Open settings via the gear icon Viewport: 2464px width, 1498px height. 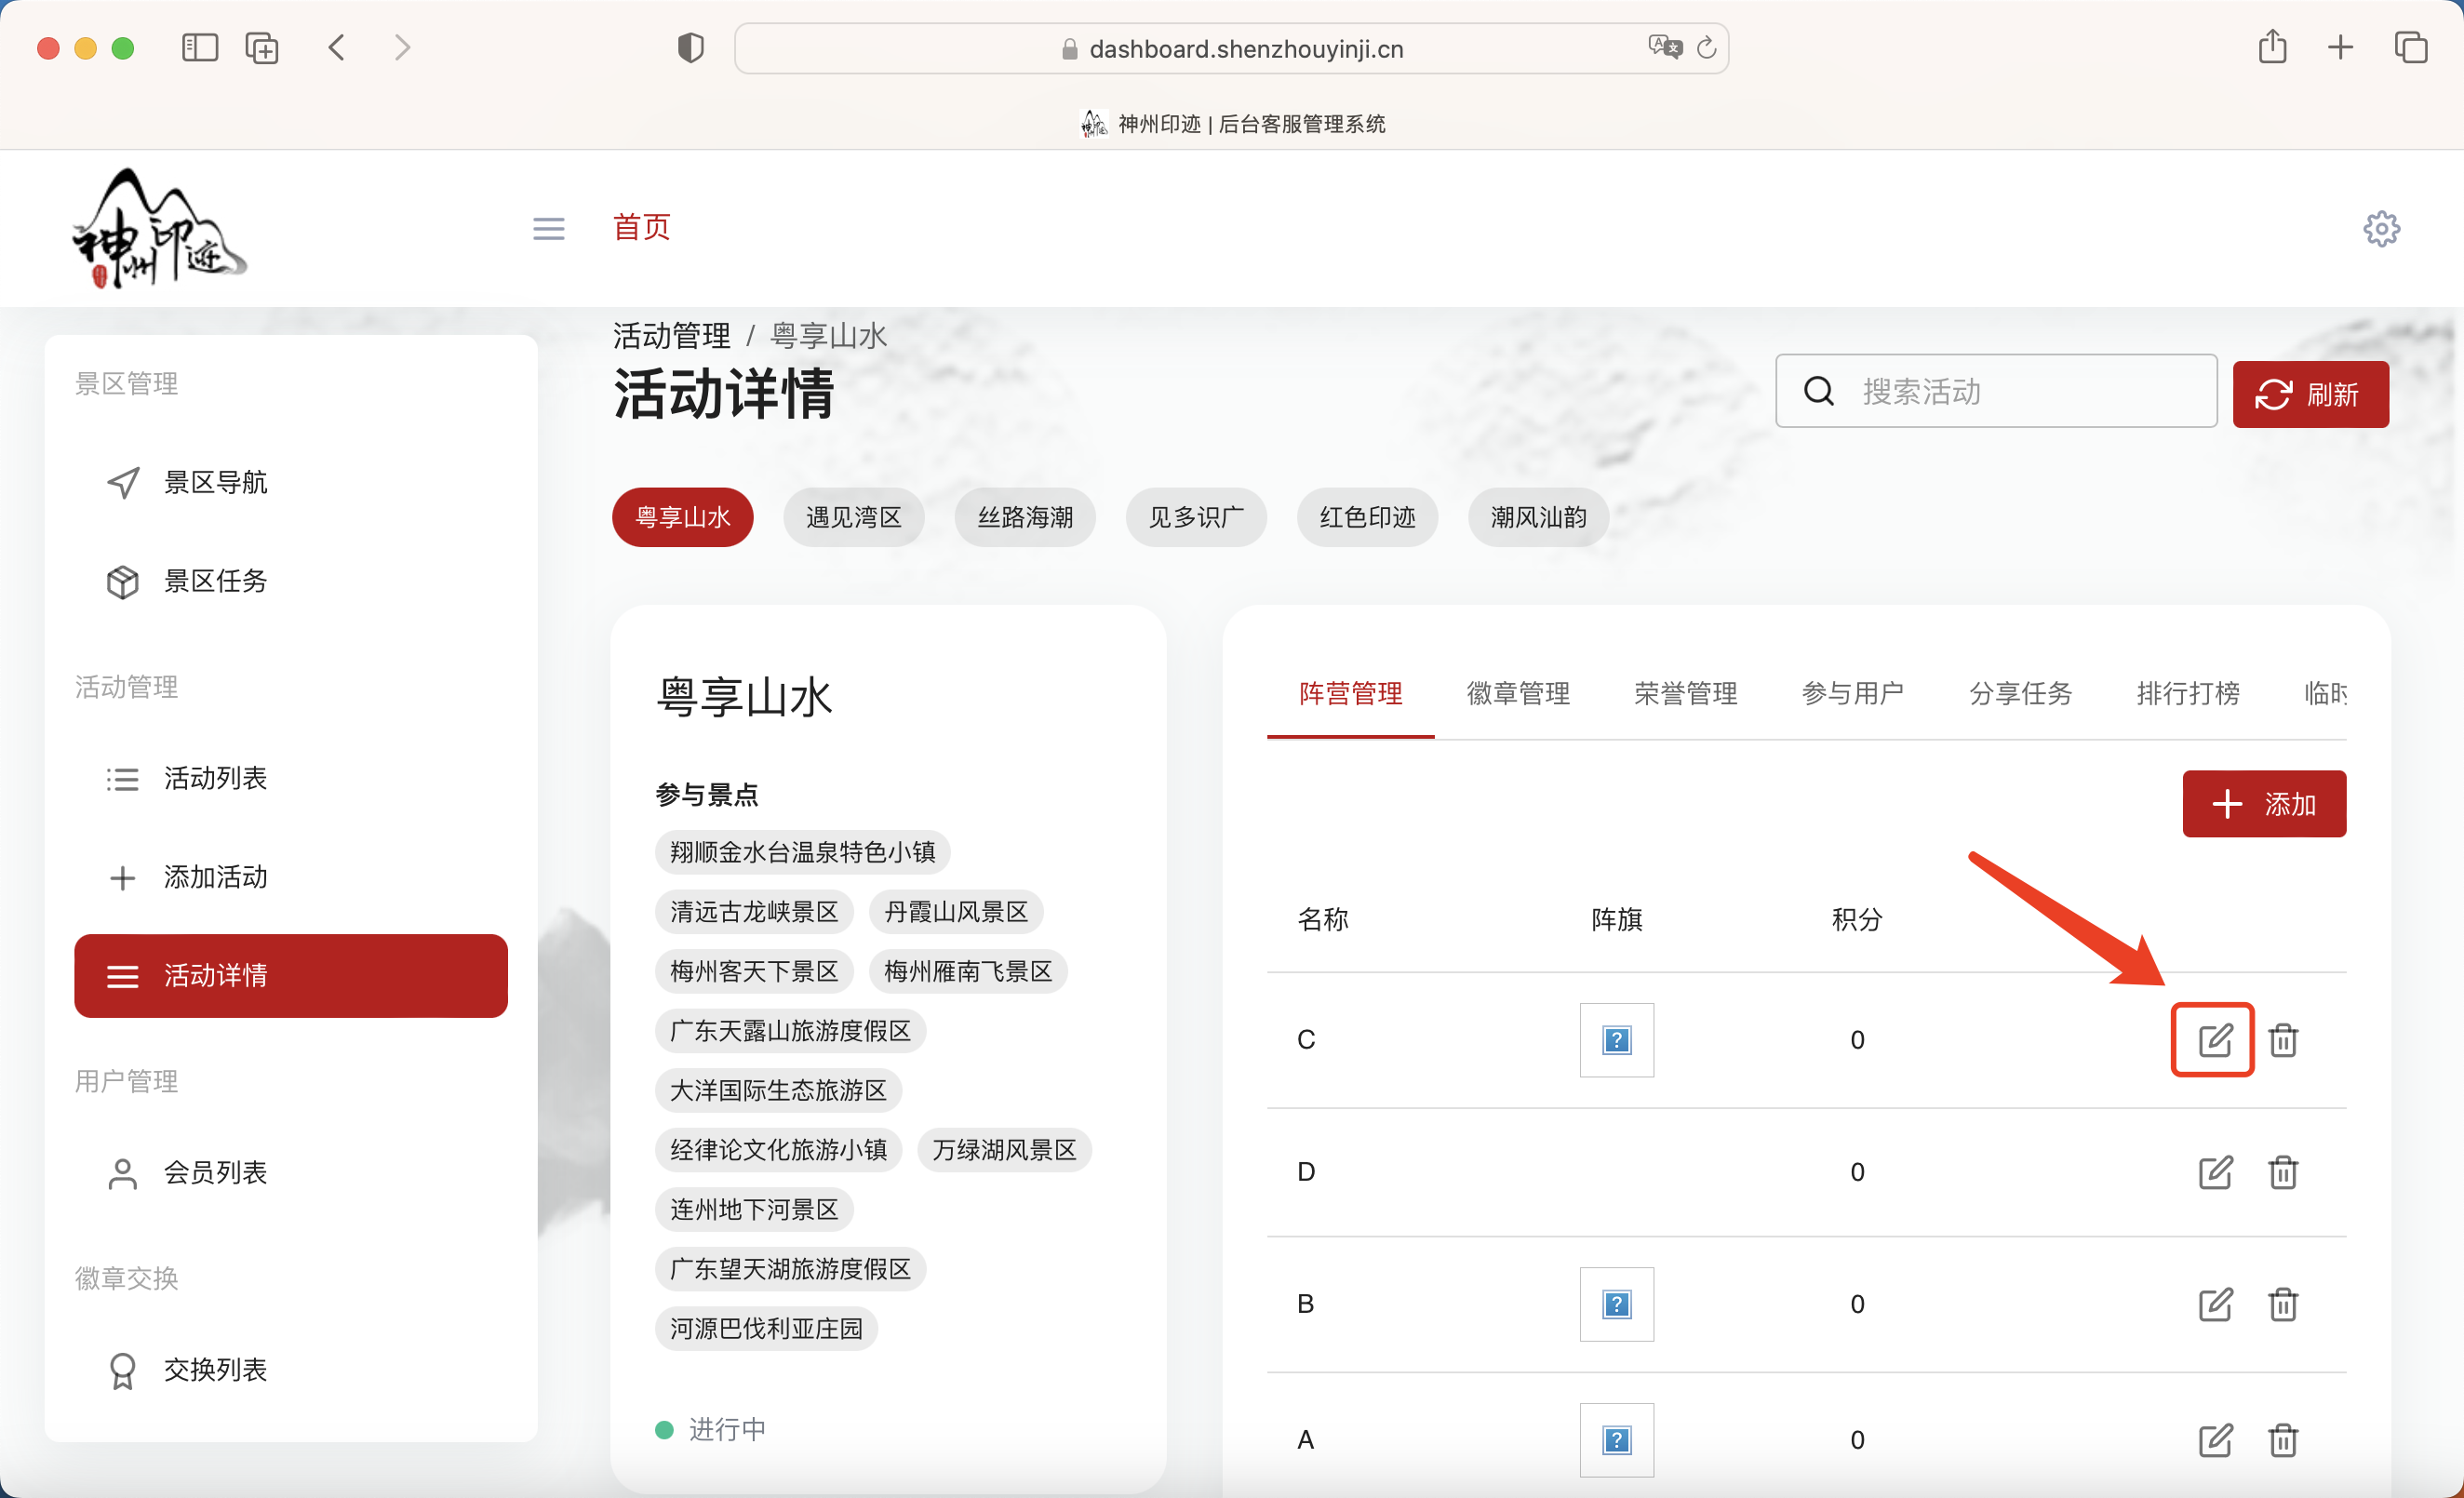tap(2382, 228)
